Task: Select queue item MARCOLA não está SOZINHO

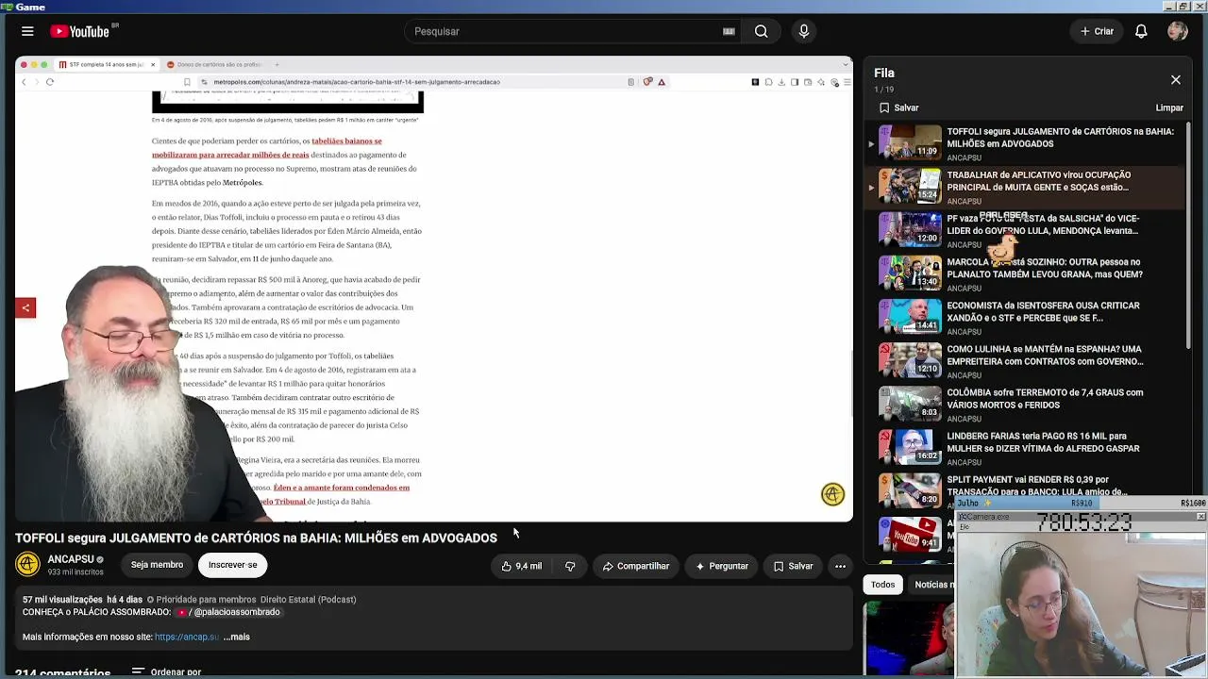Action: pyautogui.click(x=1024, y=273)
